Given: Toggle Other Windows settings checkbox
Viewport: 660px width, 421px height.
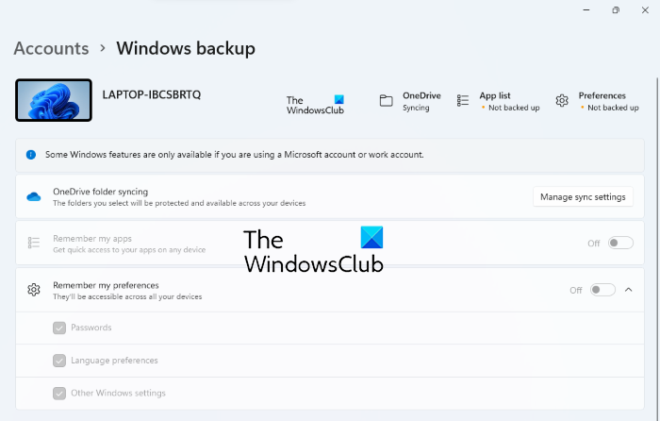Looking at the screenshot, I should point(59,394).
